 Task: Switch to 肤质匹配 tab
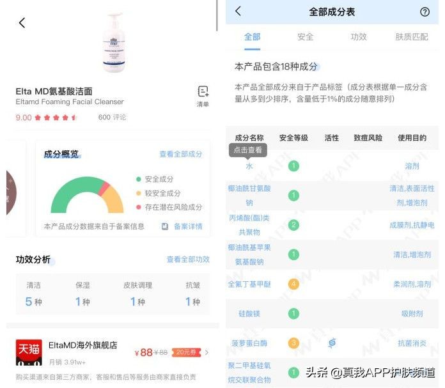412,37
